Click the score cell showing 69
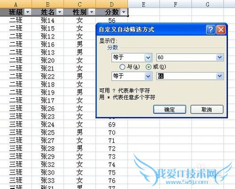 (112, 125)
